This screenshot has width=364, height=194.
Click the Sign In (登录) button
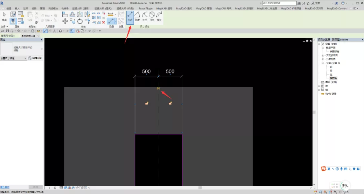tap(316, 3)
